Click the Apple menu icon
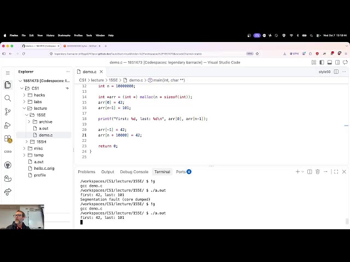The width and height of the screenshot is (350, 262). click(x=5, y=35)
